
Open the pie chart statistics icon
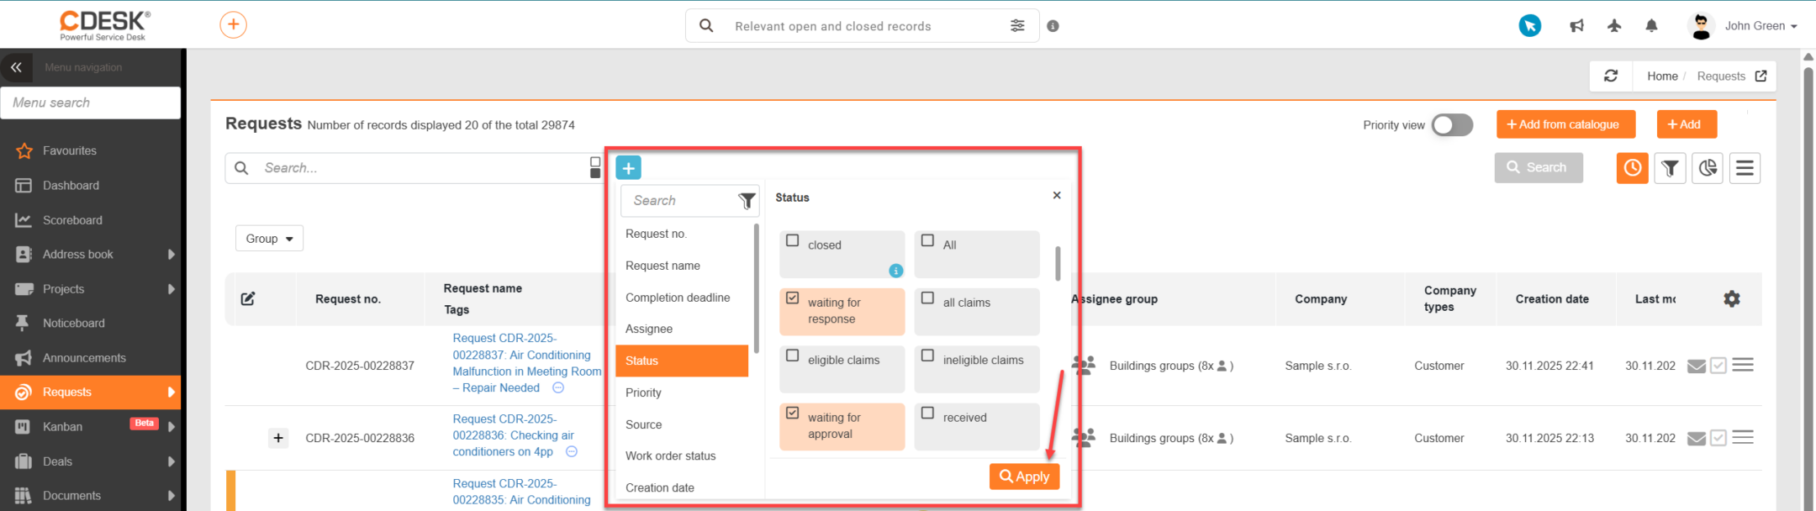[1708, 168]
